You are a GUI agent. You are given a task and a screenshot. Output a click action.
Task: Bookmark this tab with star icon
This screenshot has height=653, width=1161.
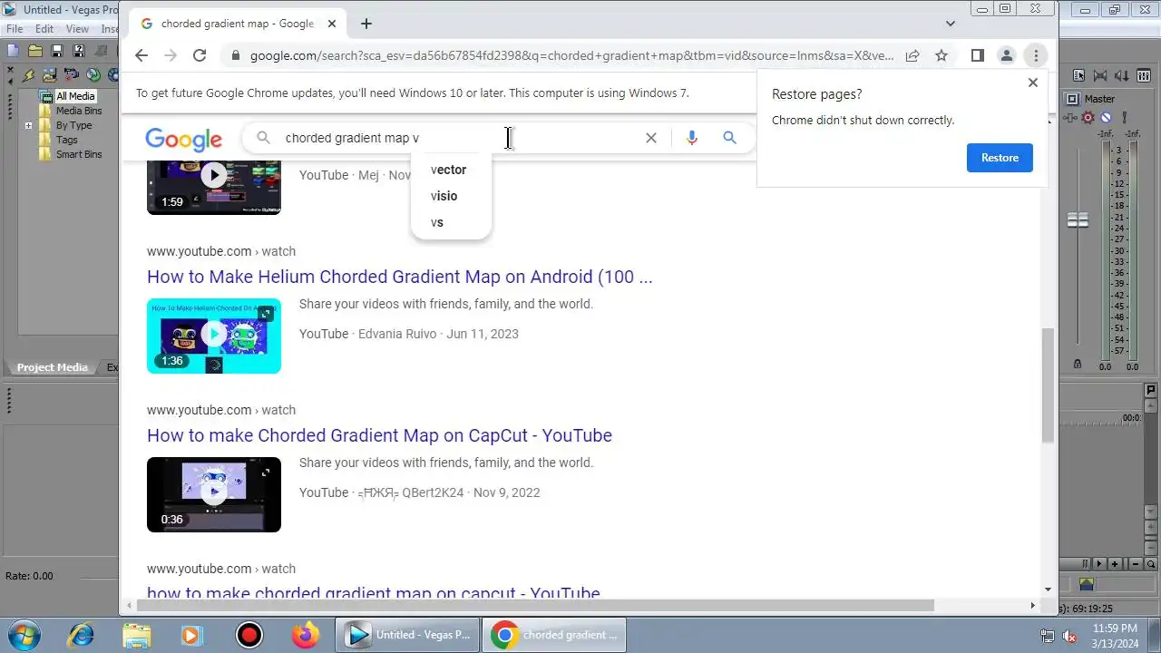(941, 55)
